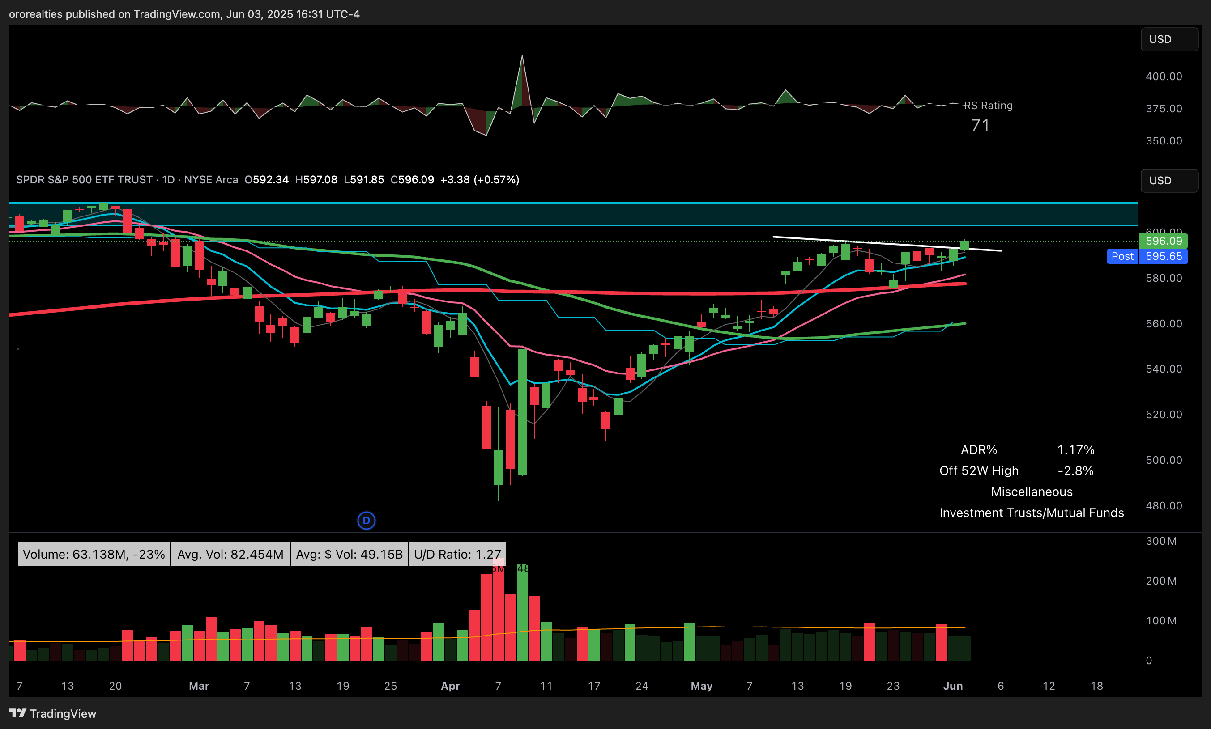The width and height of the screenshot is (1211, 729).
Task: Click the '+3.38 (+0.57%)' change value
Action: (480, 180)
